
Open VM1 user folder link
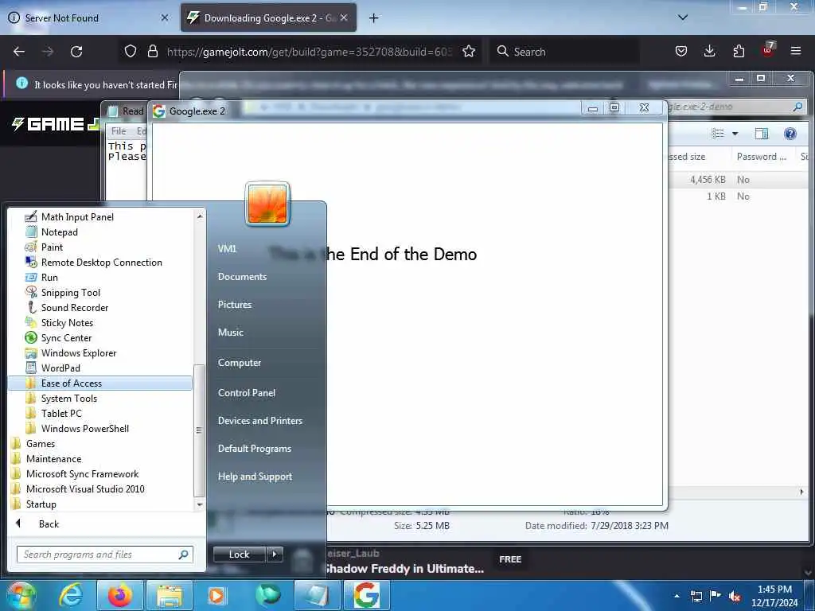pyautogui.click(x=227, y=248)
